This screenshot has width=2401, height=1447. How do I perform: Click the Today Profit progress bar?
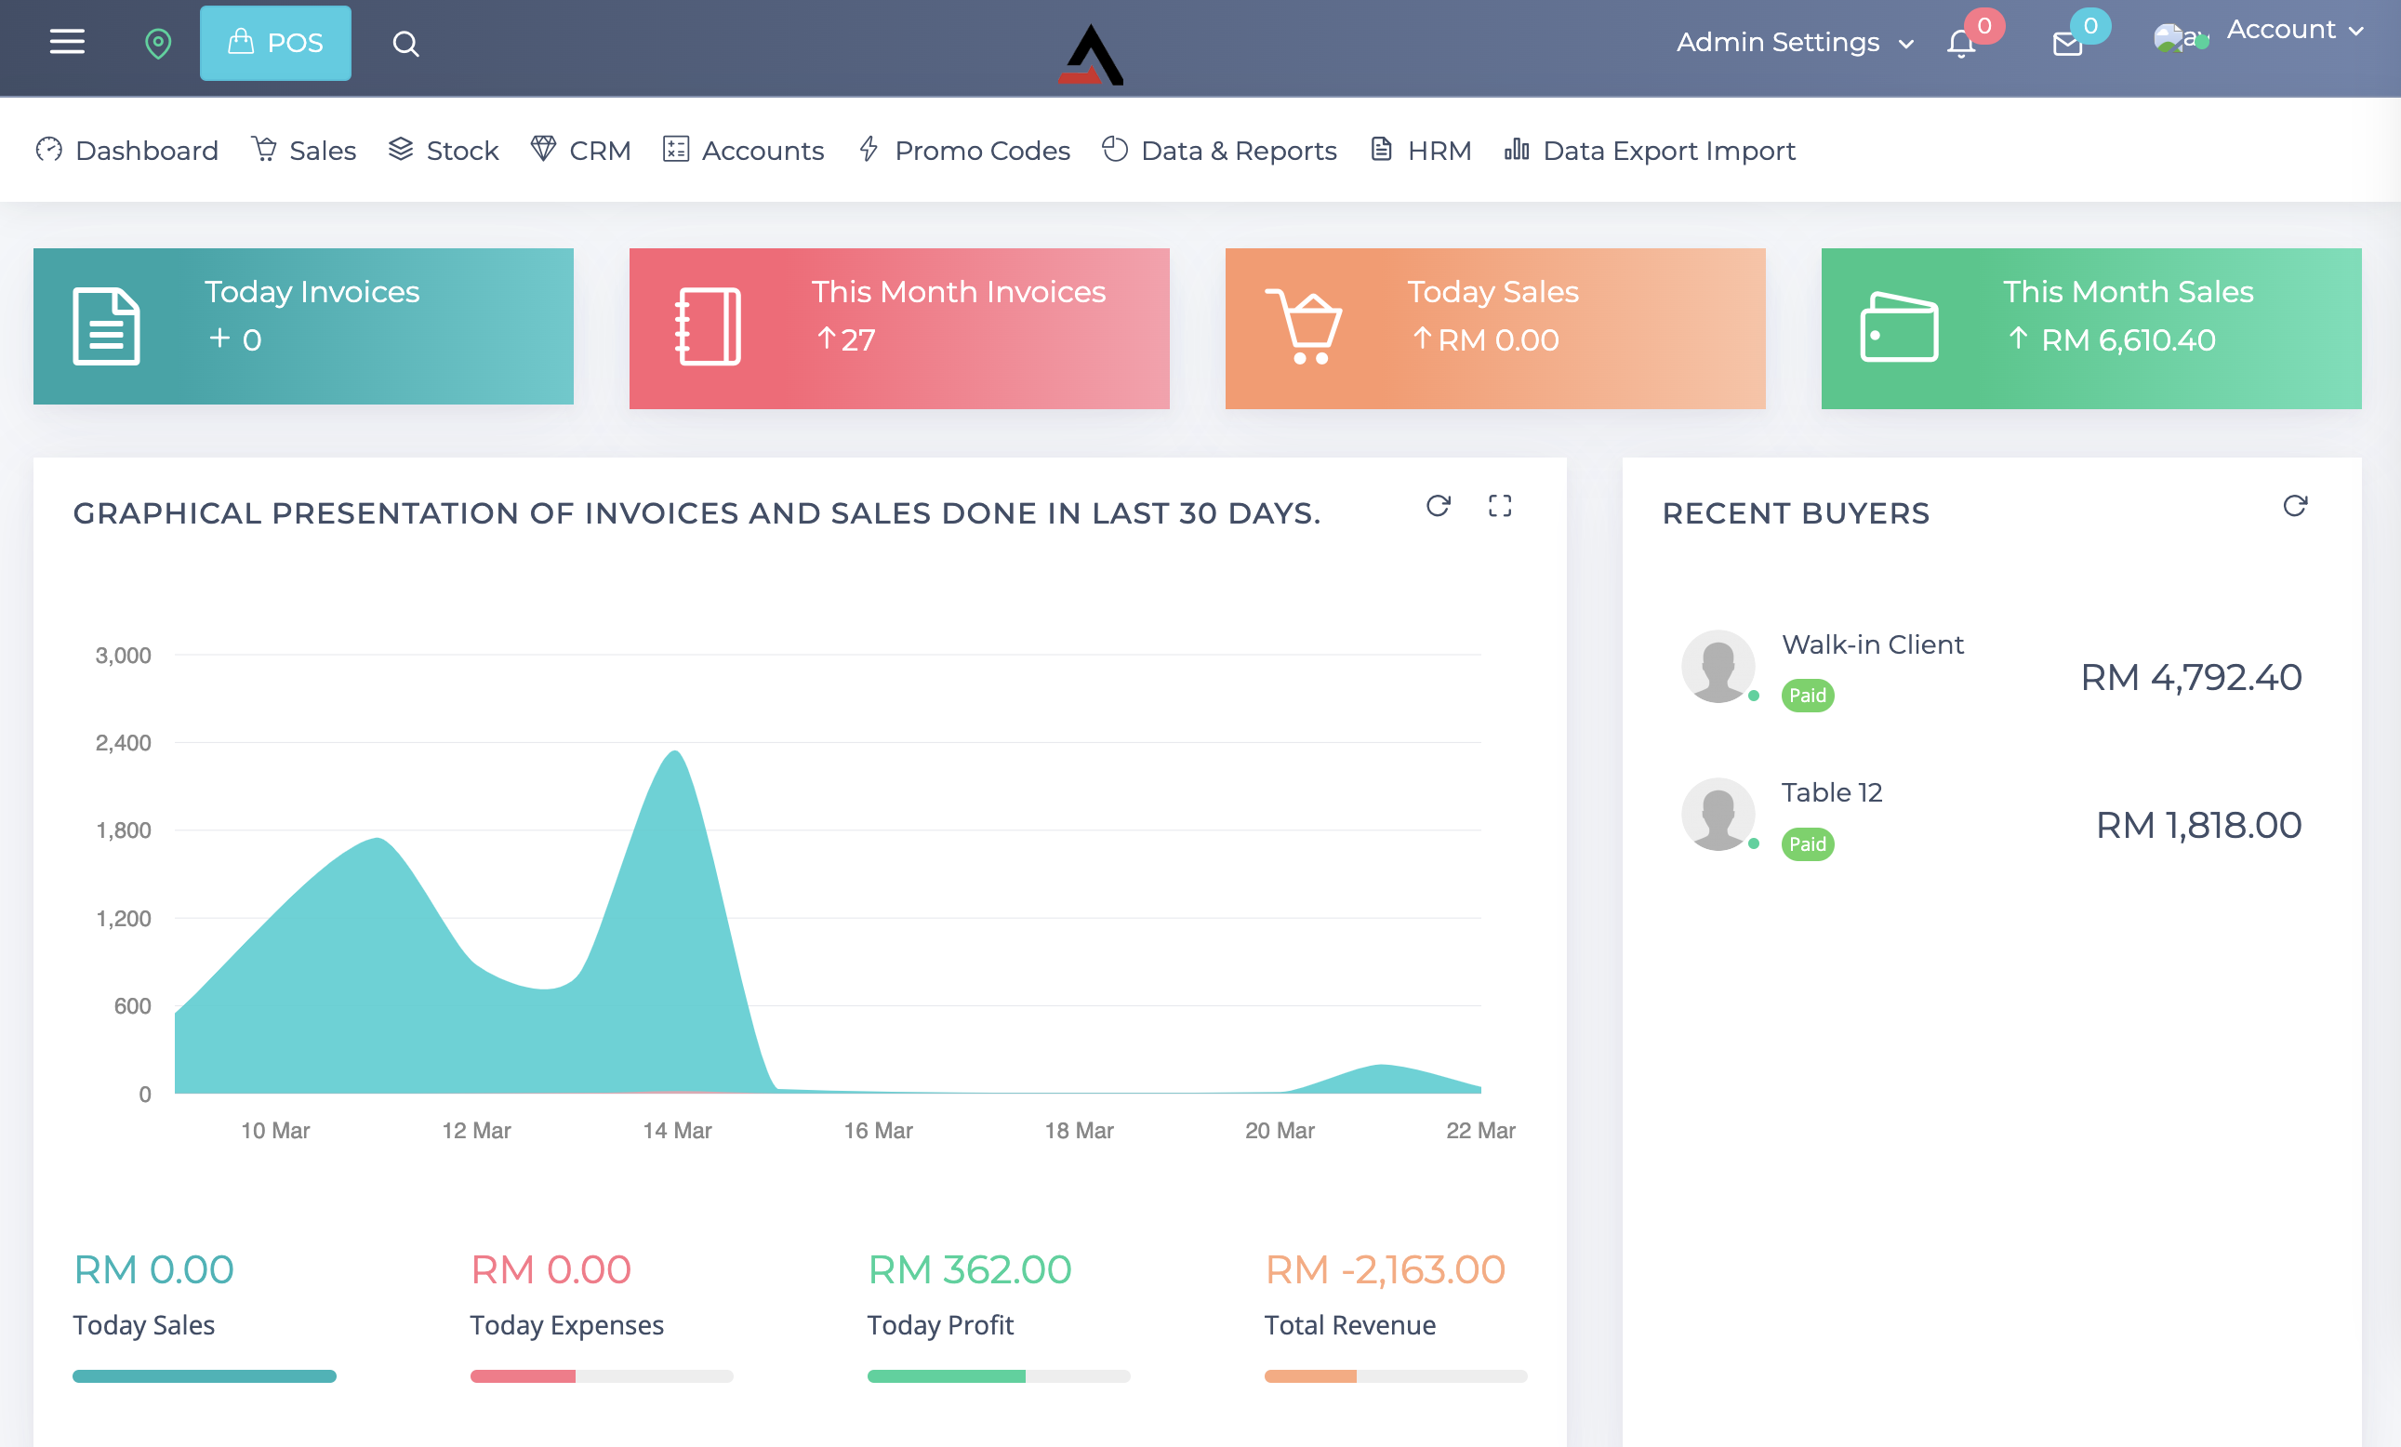(x=998, y=1376)
